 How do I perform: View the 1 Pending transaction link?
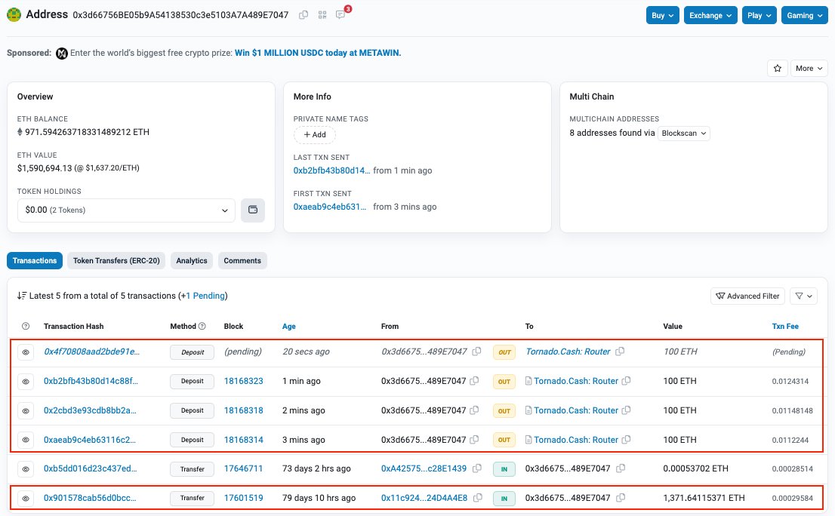205,296
